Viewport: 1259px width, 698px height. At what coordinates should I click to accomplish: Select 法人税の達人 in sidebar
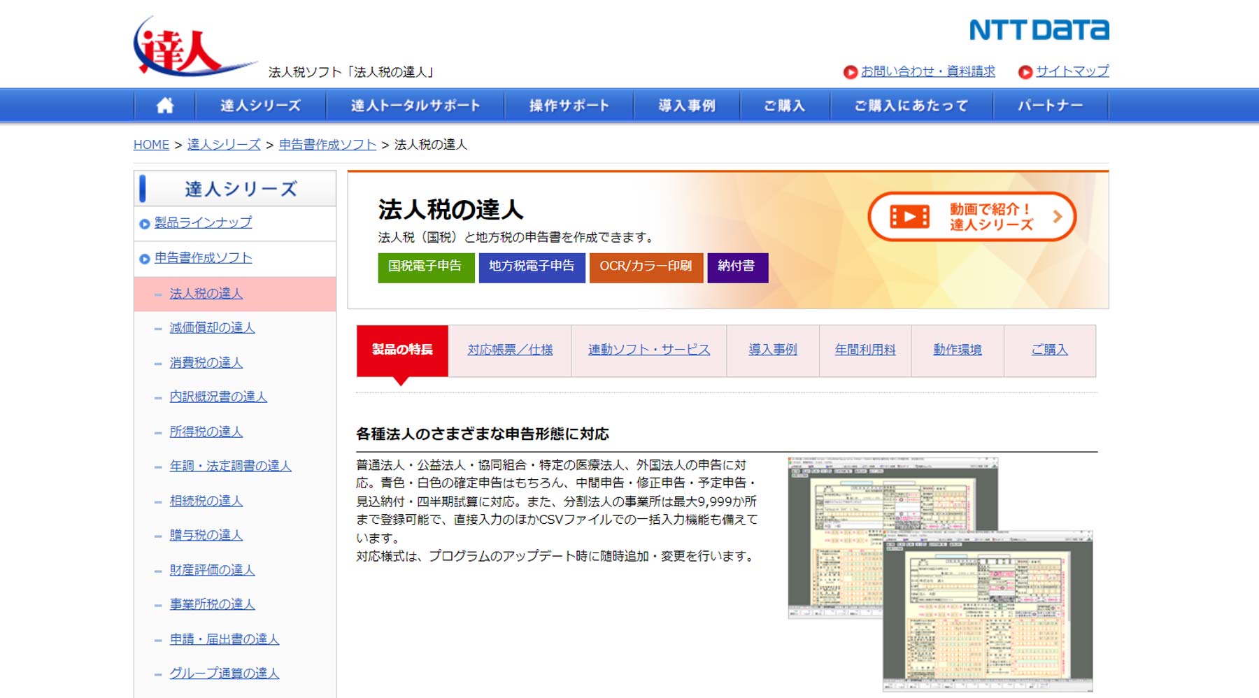(x=206, y=294)
